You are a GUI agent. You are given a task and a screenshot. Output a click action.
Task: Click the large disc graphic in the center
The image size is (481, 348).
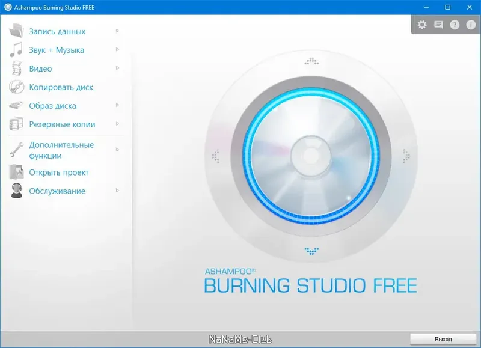311,156
